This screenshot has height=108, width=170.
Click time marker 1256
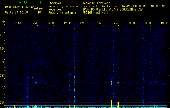99,23
